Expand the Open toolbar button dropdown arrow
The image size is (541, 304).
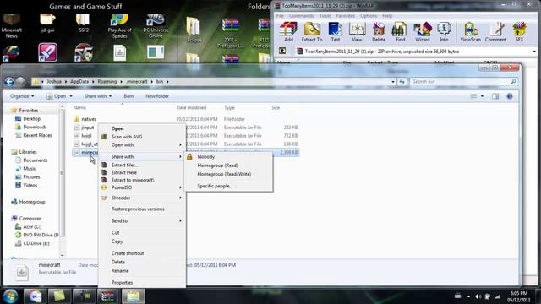tap(71, 96)
